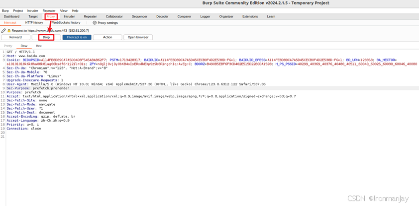Switch message view to Pretty

[x=8, y=46]
